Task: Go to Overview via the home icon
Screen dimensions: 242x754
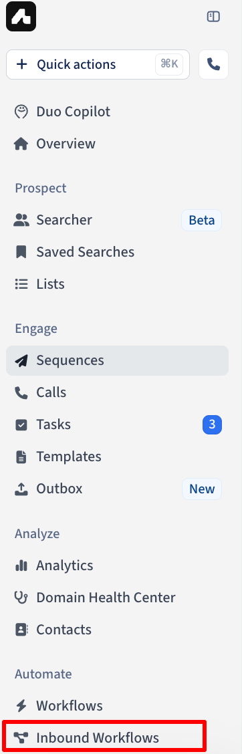Action: pos(21,144)
